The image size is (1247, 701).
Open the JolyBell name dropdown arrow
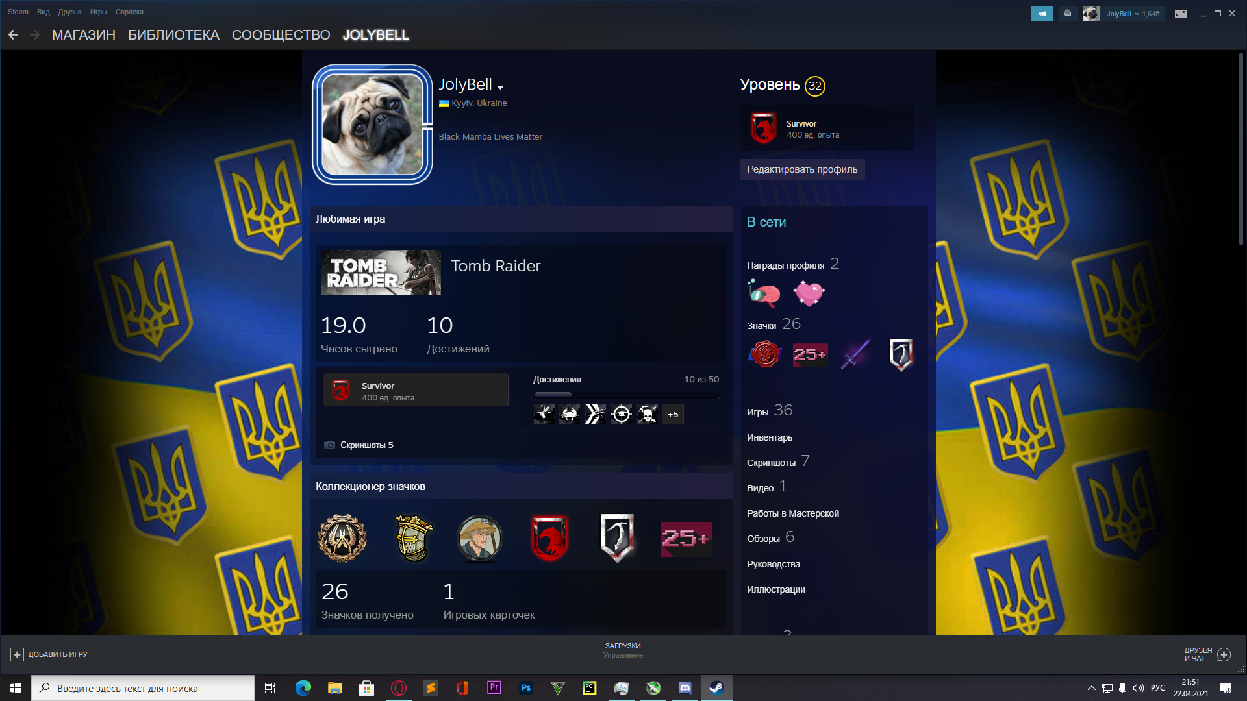coord(500,87)
